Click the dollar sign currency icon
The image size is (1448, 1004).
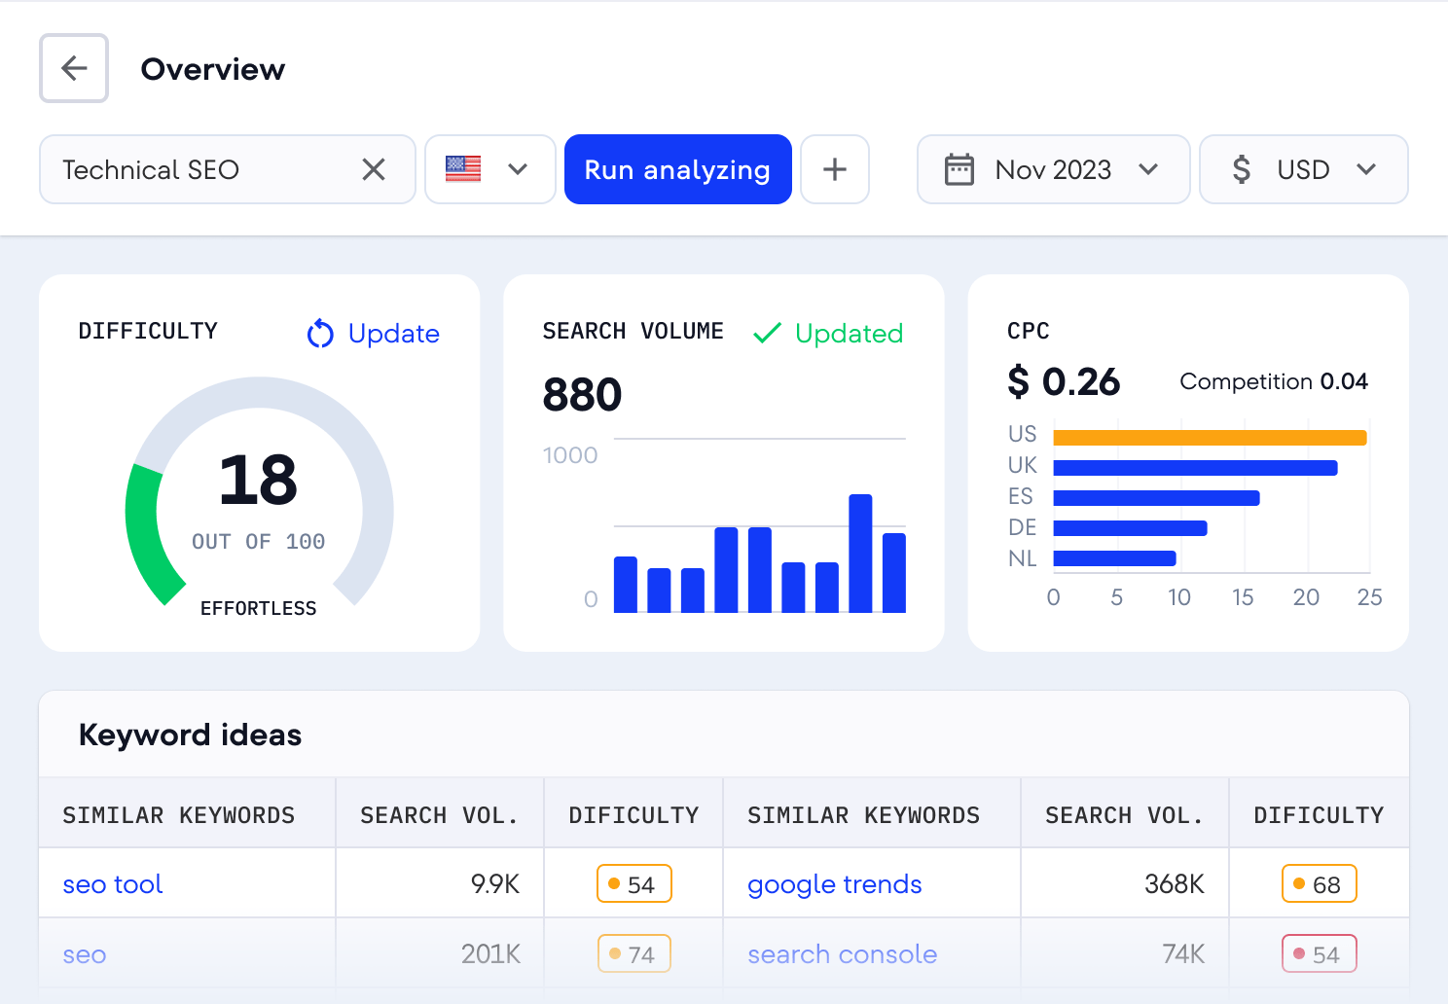point(1241,169)
